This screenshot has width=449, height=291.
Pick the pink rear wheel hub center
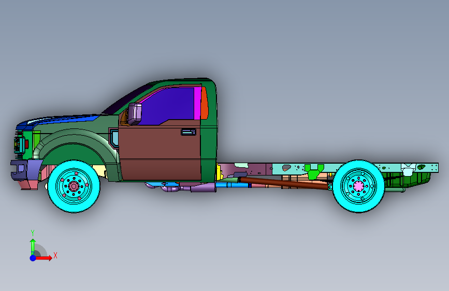point(358,186)
